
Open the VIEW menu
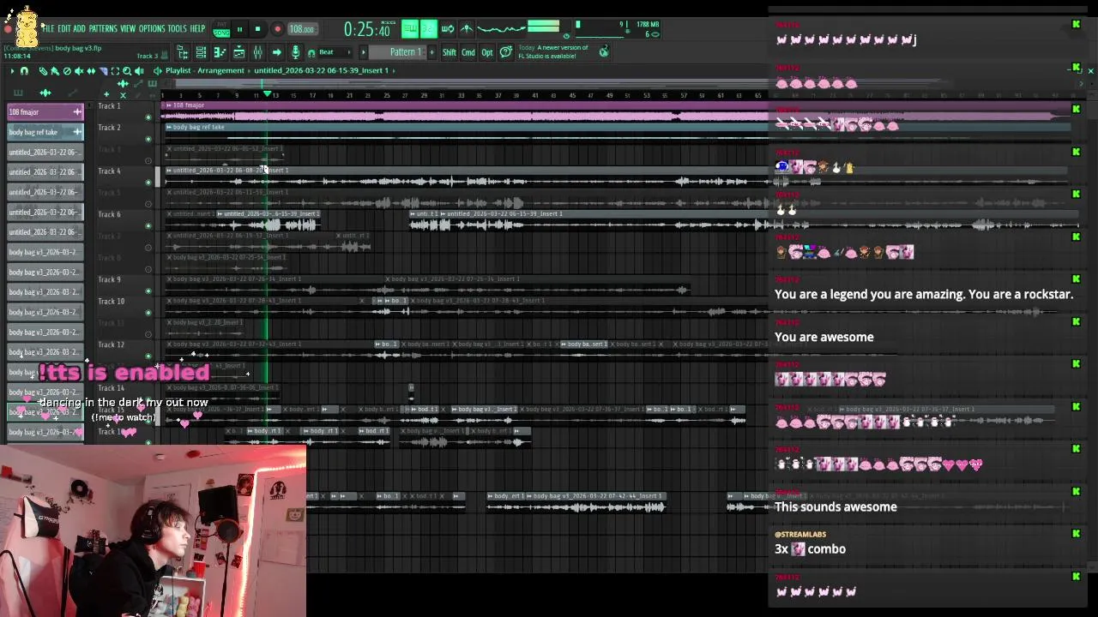[128, 28]
